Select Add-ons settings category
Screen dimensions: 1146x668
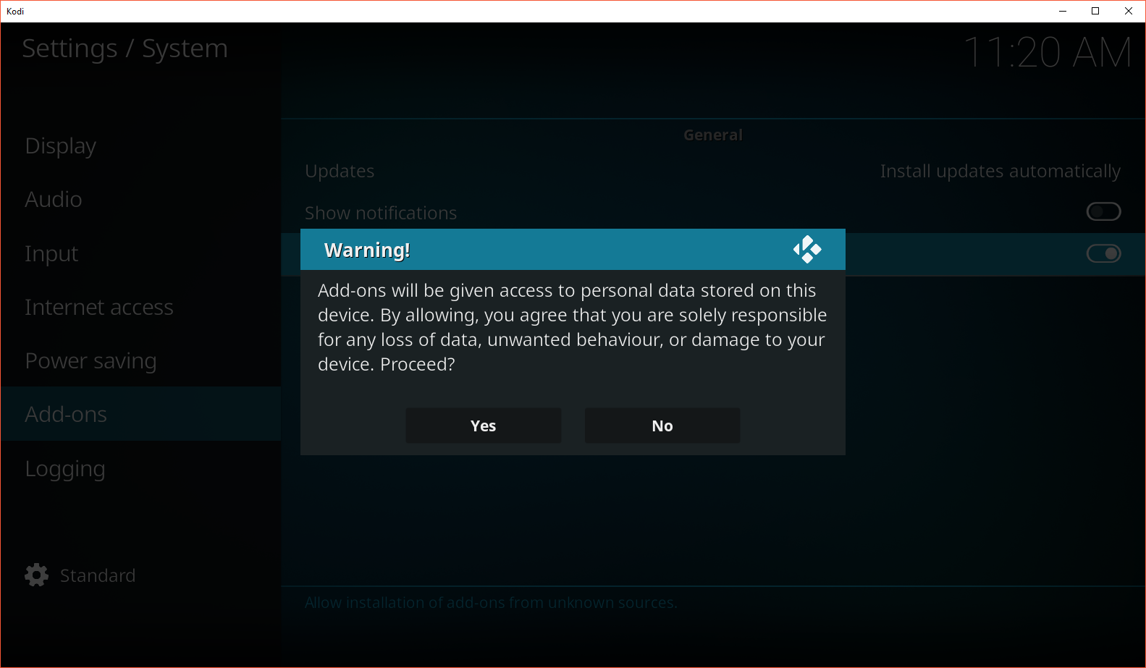[x=140, y=414]
